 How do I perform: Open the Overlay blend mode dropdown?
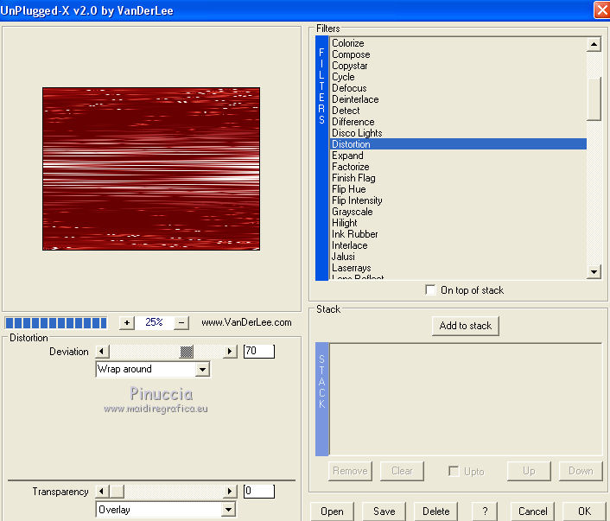(228, 509)
